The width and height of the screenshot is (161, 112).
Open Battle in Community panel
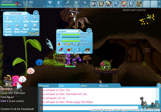click(x=8, y=27)
